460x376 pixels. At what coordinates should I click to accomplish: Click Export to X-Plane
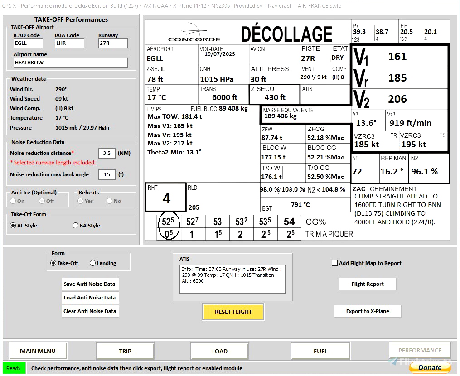coord(368,311)
